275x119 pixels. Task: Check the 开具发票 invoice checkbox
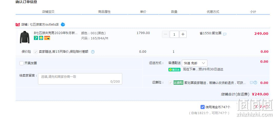pyautogui.click(x=22, y=63)
